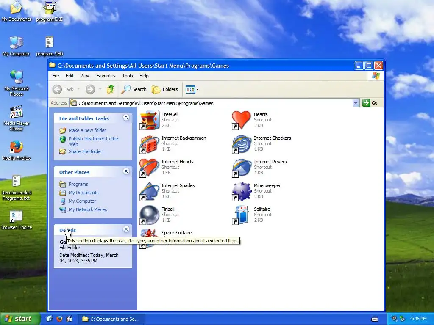Select the FreeCell shortcut icon
Screen dimensions: 434x325
[150, 120]
